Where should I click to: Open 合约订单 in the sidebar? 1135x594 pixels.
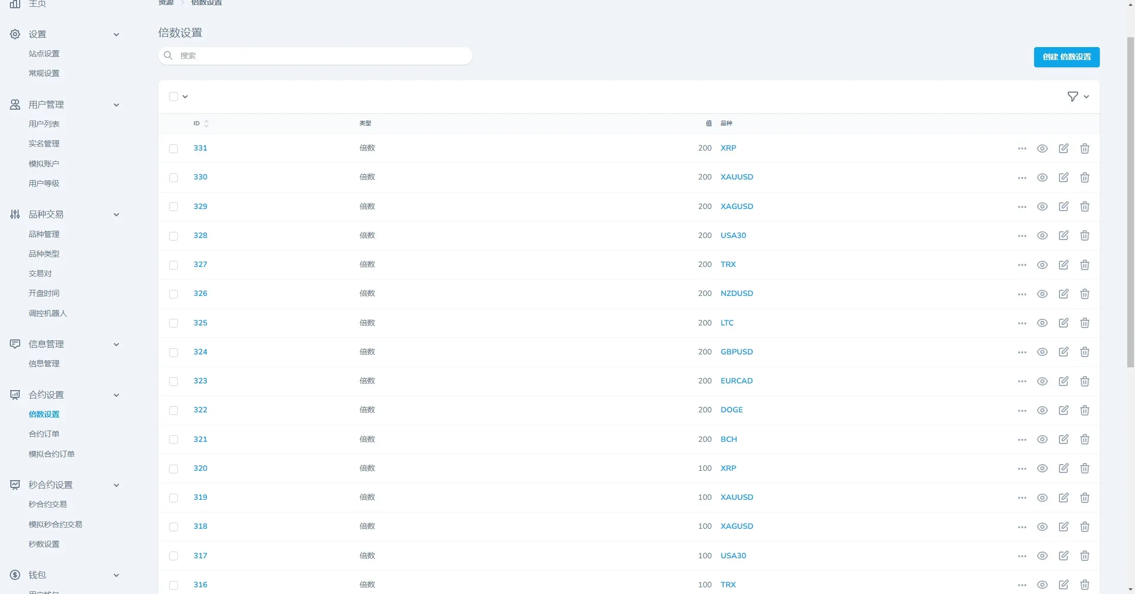(x=44, y=434)
